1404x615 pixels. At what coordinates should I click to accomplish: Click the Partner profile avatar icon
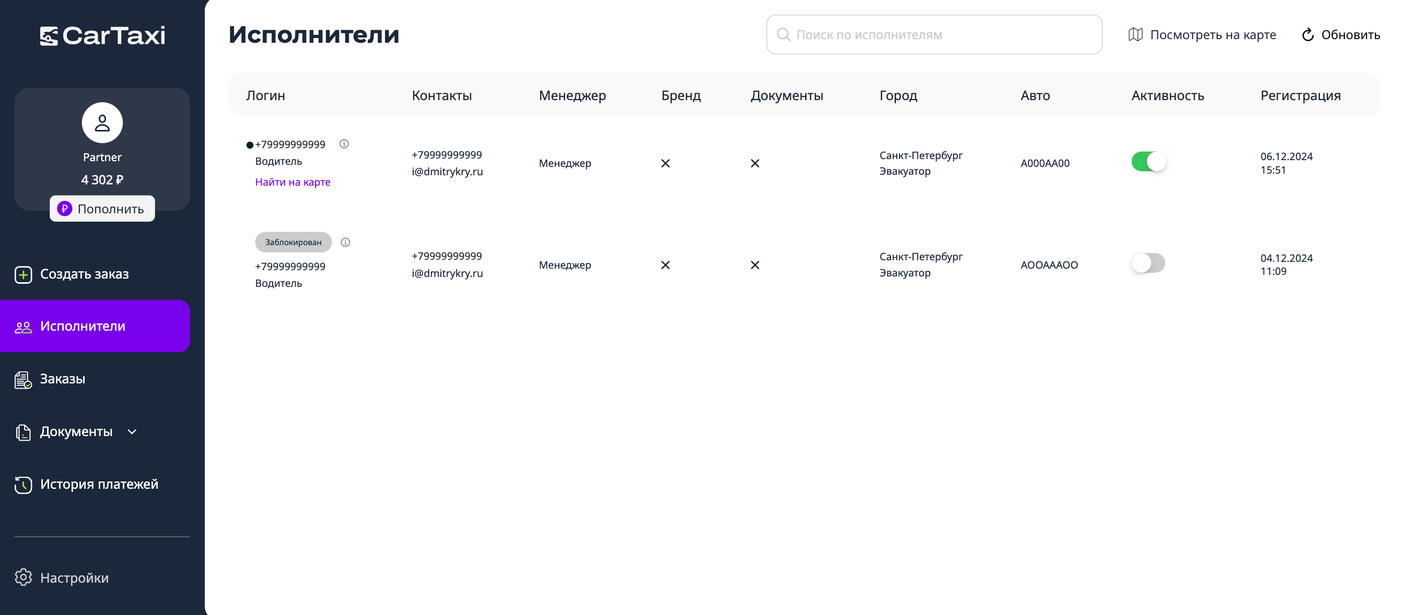tap(102, 123)
